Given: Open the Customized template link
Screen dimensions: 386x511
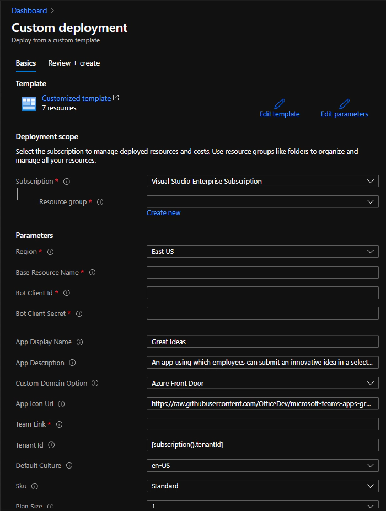Looking at the screenshot, I should click(x=77, y=98).
